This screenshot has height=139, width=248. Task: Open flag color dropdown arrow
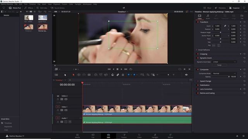point(131,75)
